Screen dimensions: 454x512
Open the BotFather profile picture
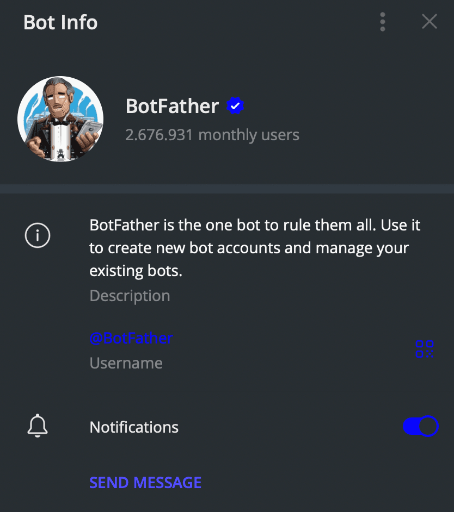pyautogui.click(x=60, y=119)
